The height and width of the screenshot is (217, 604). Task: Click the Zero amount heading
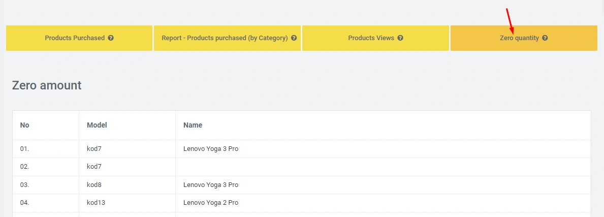47,85
